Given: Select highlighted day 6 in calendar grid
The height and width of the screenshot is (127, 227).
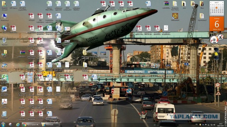Looking at the screenshot, I should point(216,8).
